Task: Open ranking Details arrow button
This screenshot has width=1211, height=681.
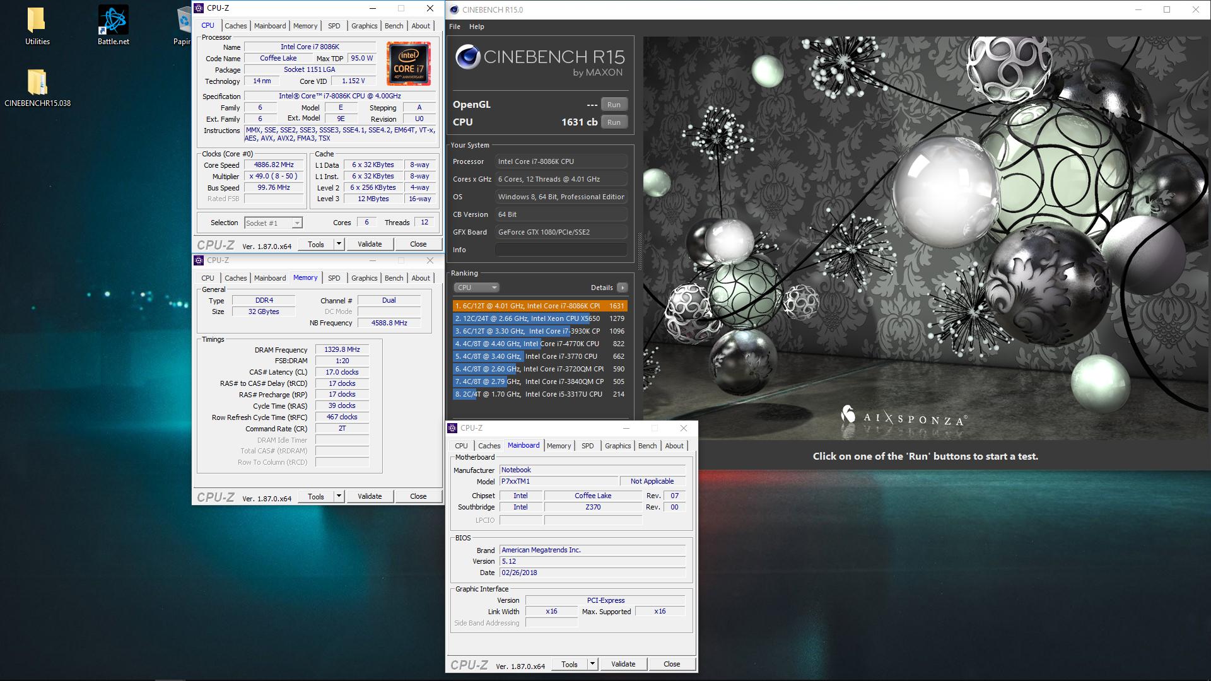Action: point(622,288)
